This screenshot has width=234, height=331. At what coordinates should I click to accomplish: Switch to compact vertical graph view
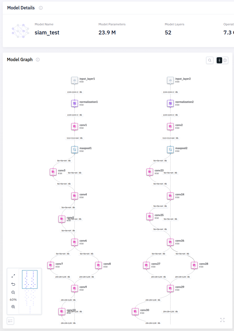point(219,60)
